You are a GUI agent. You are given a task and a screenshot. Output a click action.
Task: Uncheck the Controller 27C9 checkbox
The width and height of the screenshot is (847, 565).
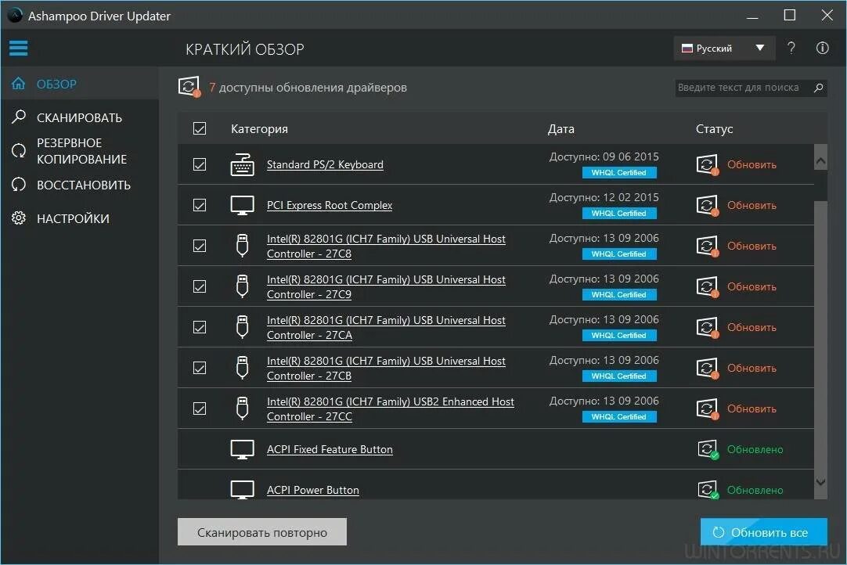(200, 286)
